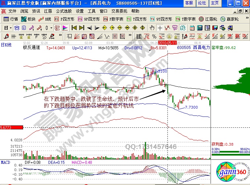This screenshot has width=250, height=185.
Task: Toggle the colored flag indicator button
Action: [x=65, y=27]
